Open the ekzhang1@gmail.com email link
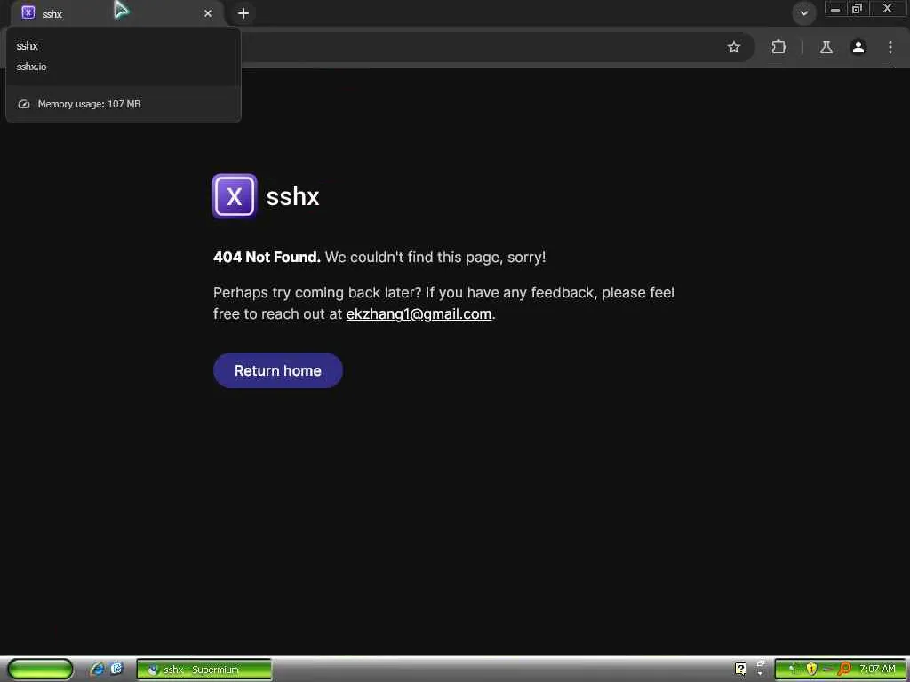Image resolution: width=910 pixels, height=682 pixels. [x=419, y=313]
